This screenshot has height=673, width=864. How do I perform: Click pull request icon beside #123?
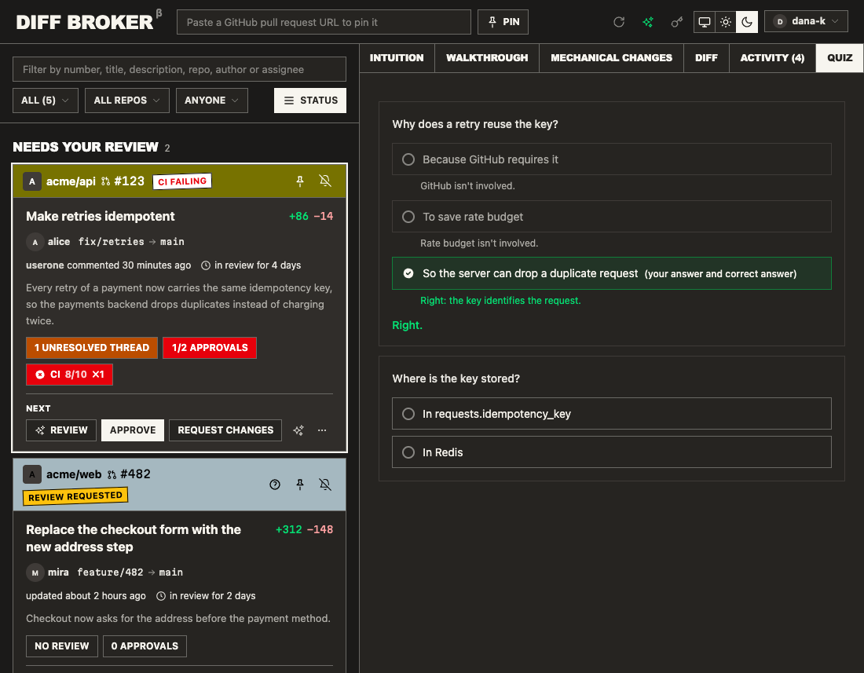tap(106, 181)
